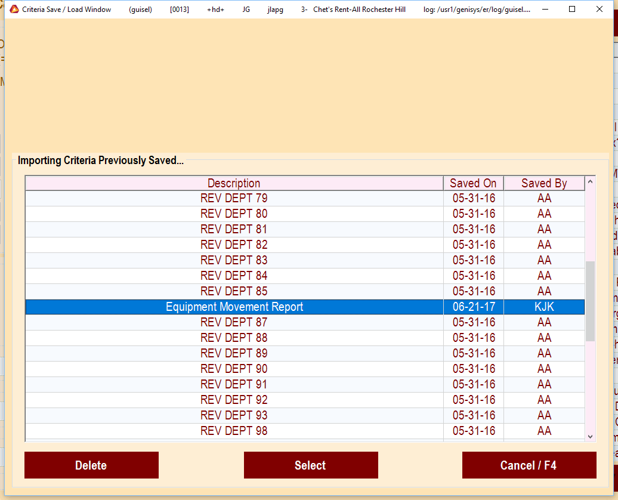Select the REV DEPT 93 row
The image size is (618, 500).
pos(305,415)
